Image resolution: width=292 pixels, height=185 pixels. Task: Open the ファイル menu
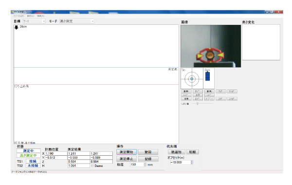point(18,16)
